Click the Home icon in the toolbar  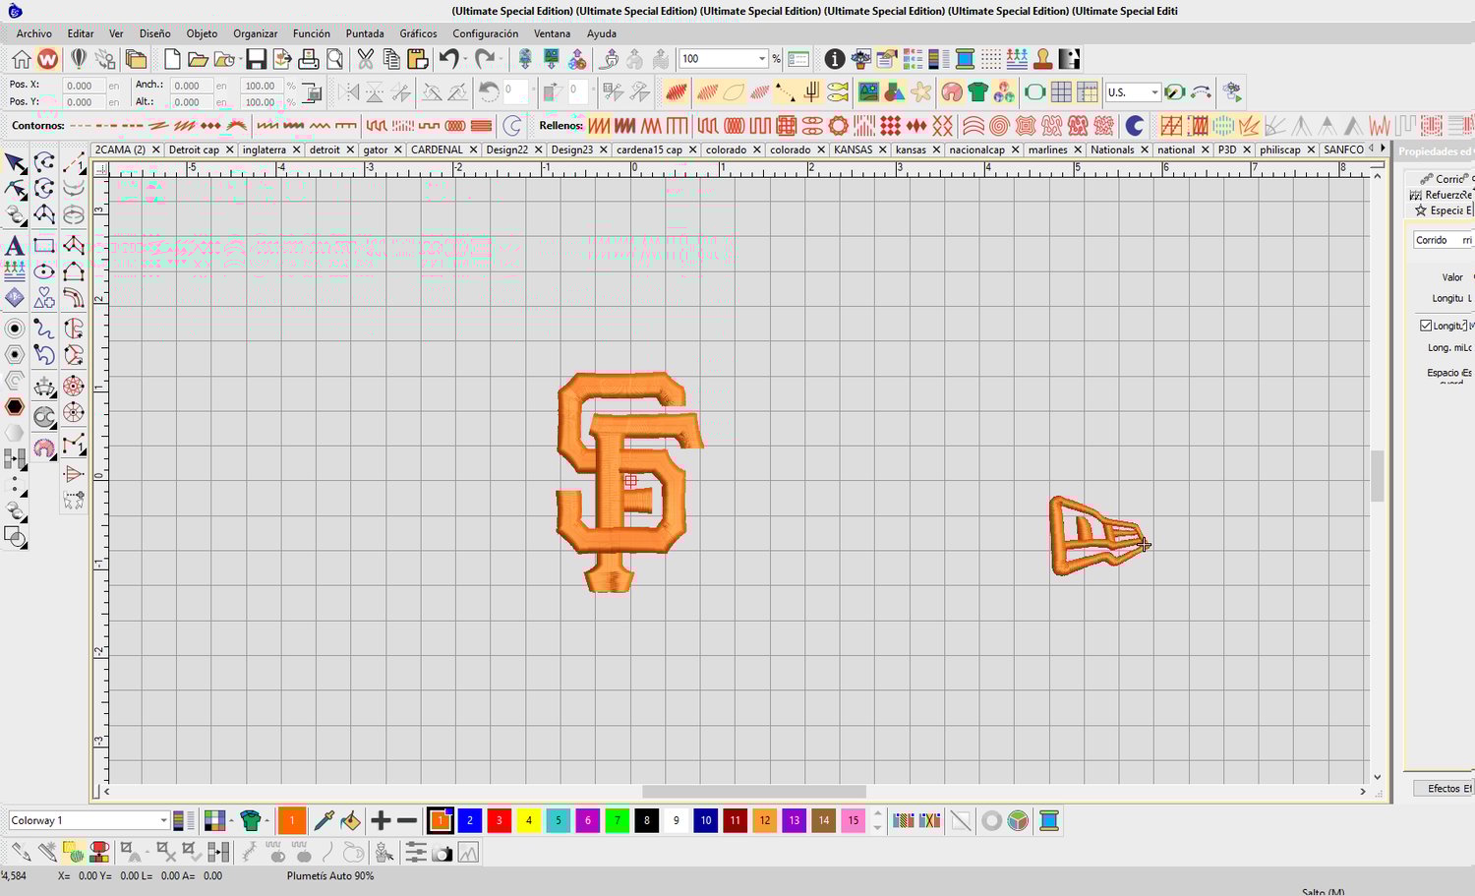[x=21, y=59]
